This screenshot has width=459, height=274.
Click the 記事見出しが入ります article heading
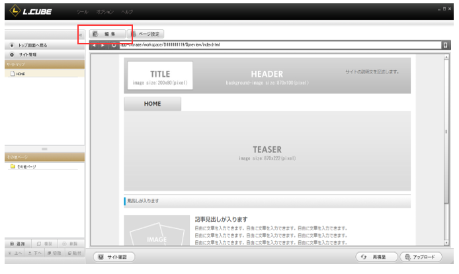coord(222,219)
